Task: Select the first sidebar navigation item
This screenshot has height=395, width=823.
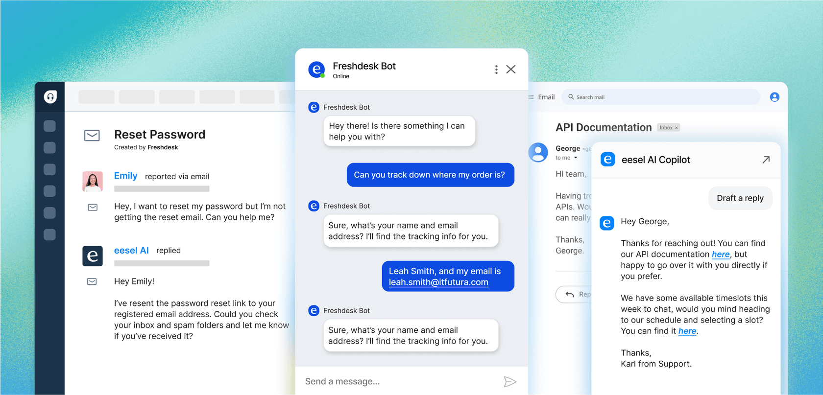Action: (49, 126)
